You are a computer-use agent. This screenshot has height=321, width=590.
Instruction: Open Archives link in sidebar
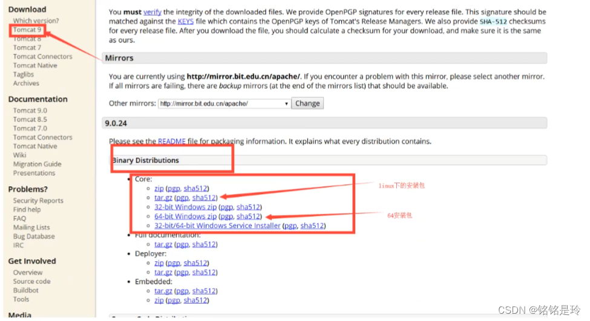pos(26,83)
